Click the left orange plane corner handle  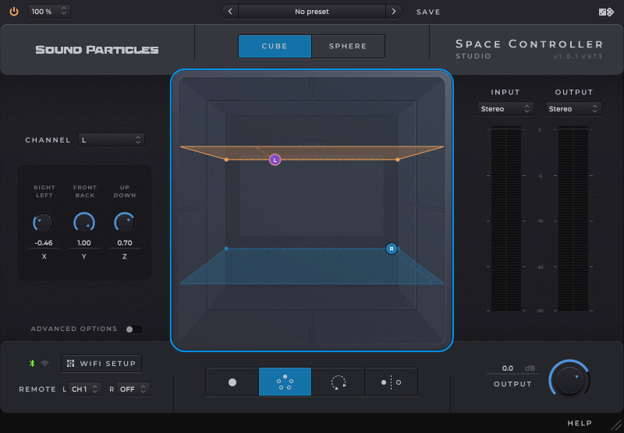226,160
